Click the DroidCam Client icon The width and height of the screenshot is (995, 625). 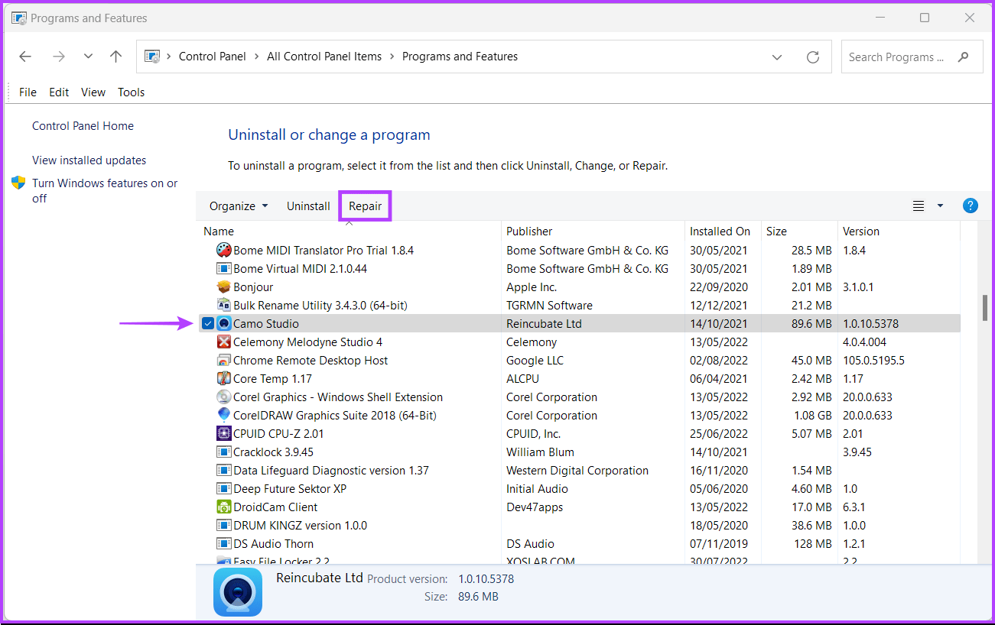coord(223,507)
